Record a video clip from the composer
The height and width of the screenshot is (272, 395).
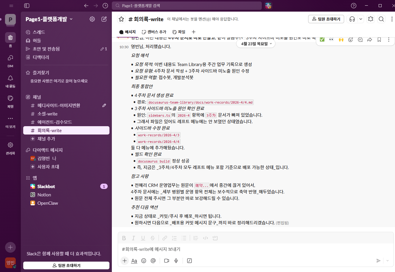(166, 261)
